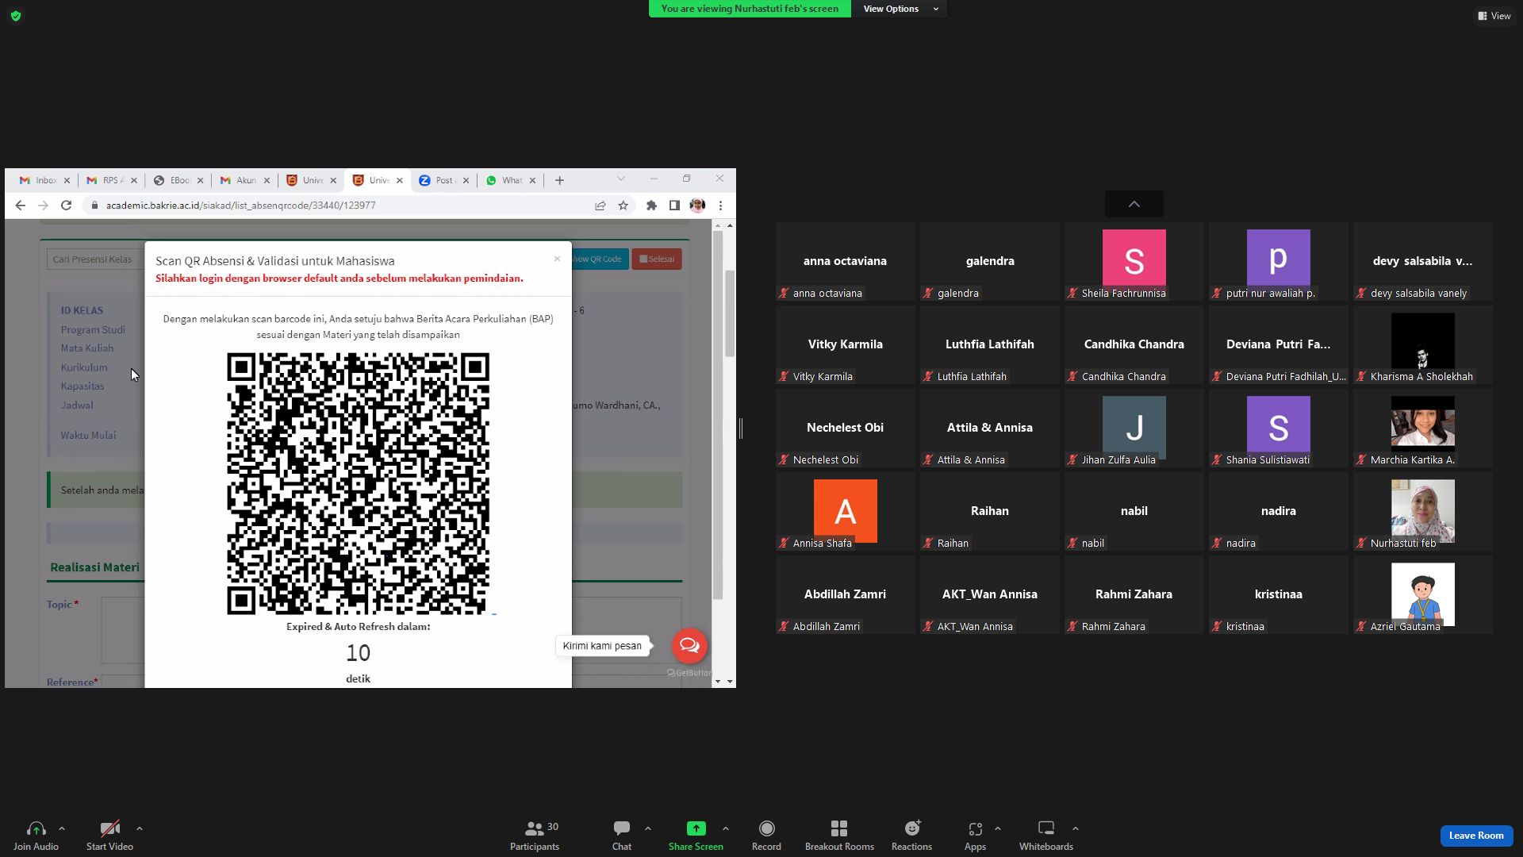Select Azriel Gautama participant tile
Image resolution: width=1523 pixels, height=857 pixels.
[1423, 594]
